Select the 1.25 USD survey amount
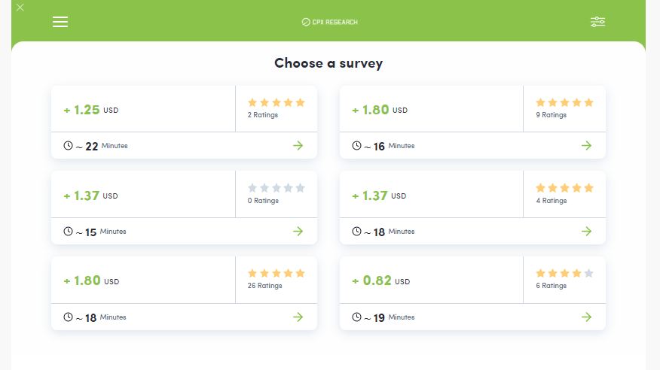 87,110
